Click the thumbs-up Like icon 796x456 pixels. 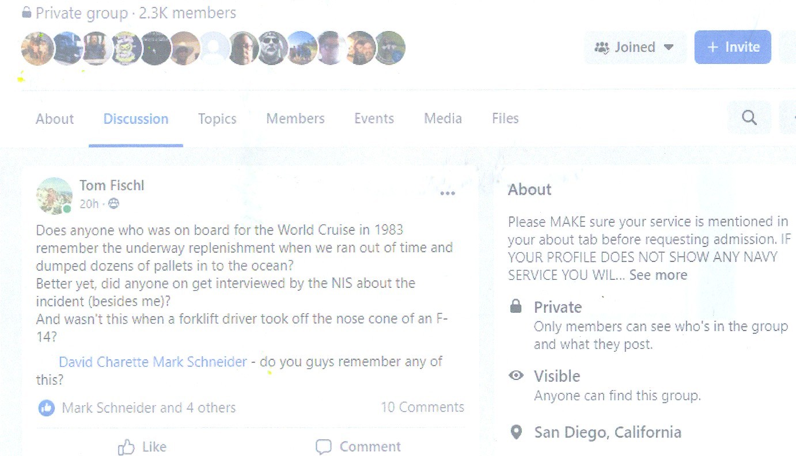126,447
